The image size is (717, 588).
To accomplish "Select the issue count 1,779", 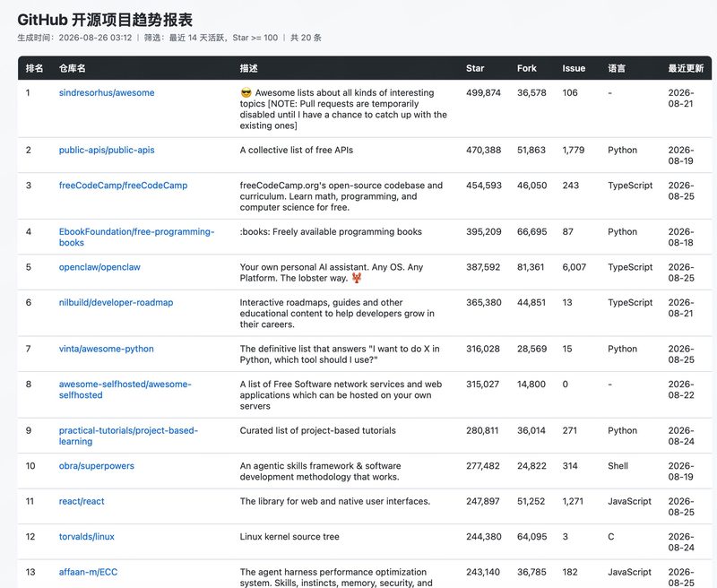I will coord(574,150).
